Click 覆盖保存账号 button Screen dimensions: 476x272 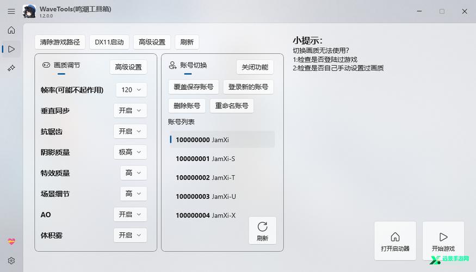click(x=193, y=87)
